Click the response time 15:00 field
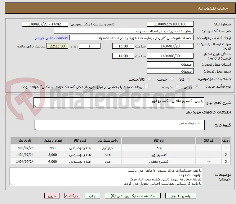 coord(123,46)
